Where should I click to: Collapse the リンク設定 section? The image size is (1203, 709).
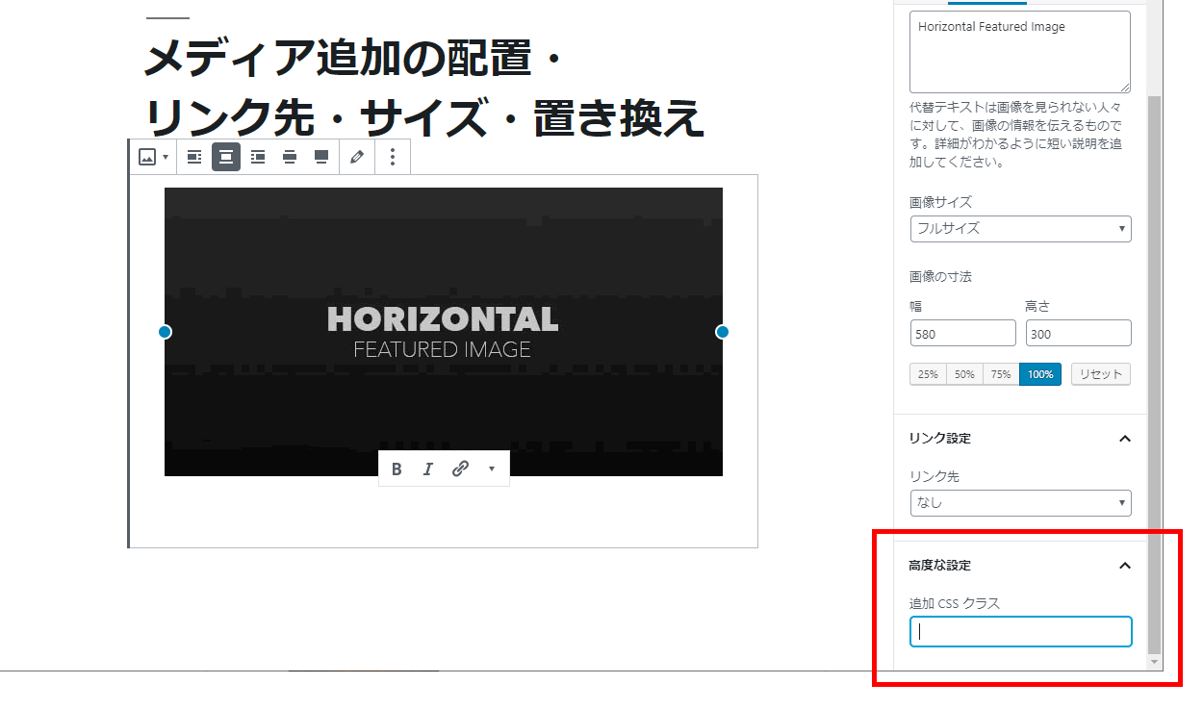[1124, 439]
